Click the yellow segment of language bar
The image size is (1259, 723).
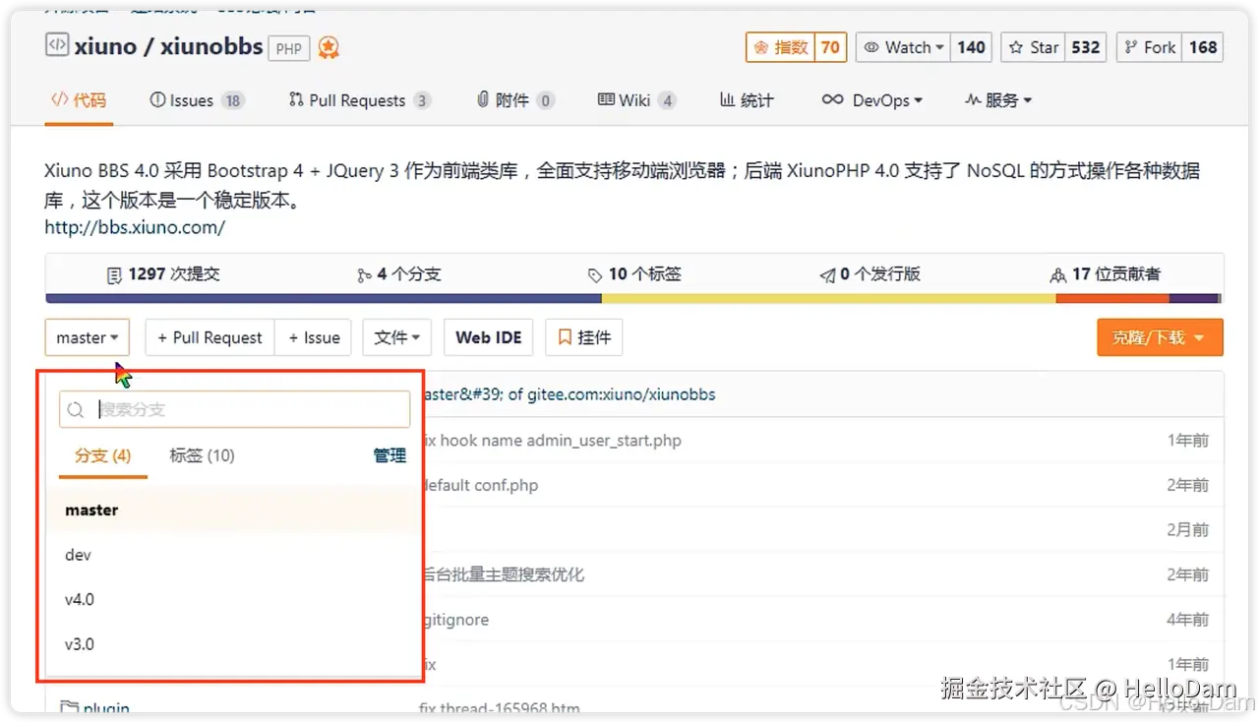tap(828, 298)
